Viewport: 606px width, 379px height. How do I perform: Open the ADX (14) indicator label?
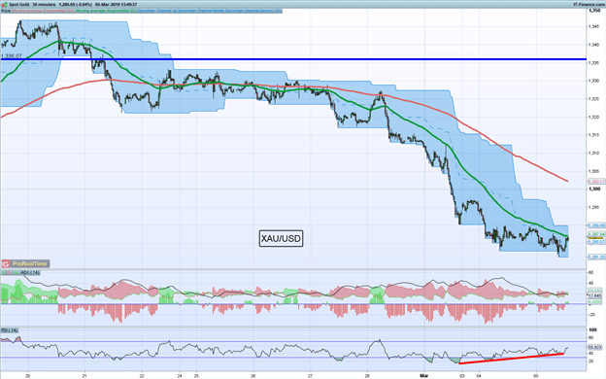pos(30,273)
